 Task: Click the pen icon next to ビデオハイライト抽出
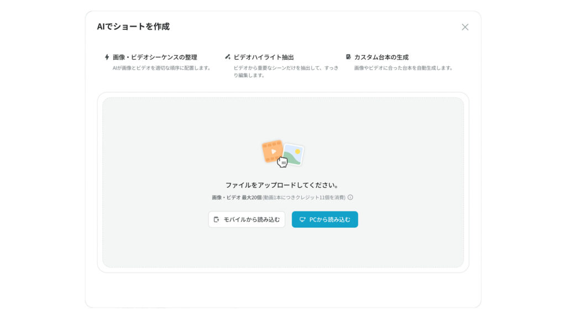point(227,55)
